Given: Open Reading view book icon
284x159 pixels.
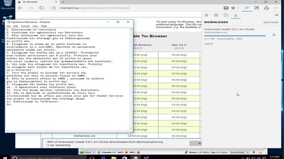Looking at the screenshot, I should pos(226,8).
